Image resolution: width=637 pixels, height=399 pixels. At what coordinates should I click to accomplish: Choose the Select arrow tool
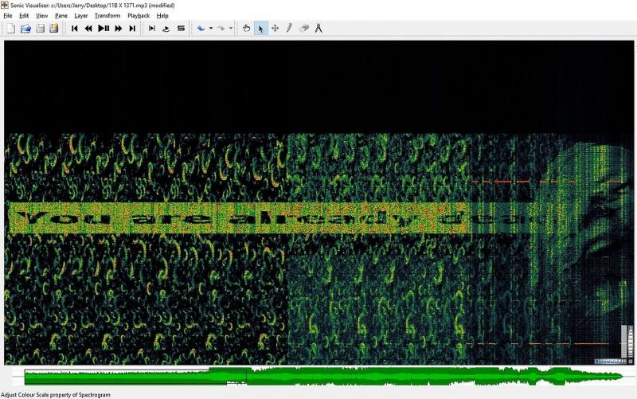261,29
